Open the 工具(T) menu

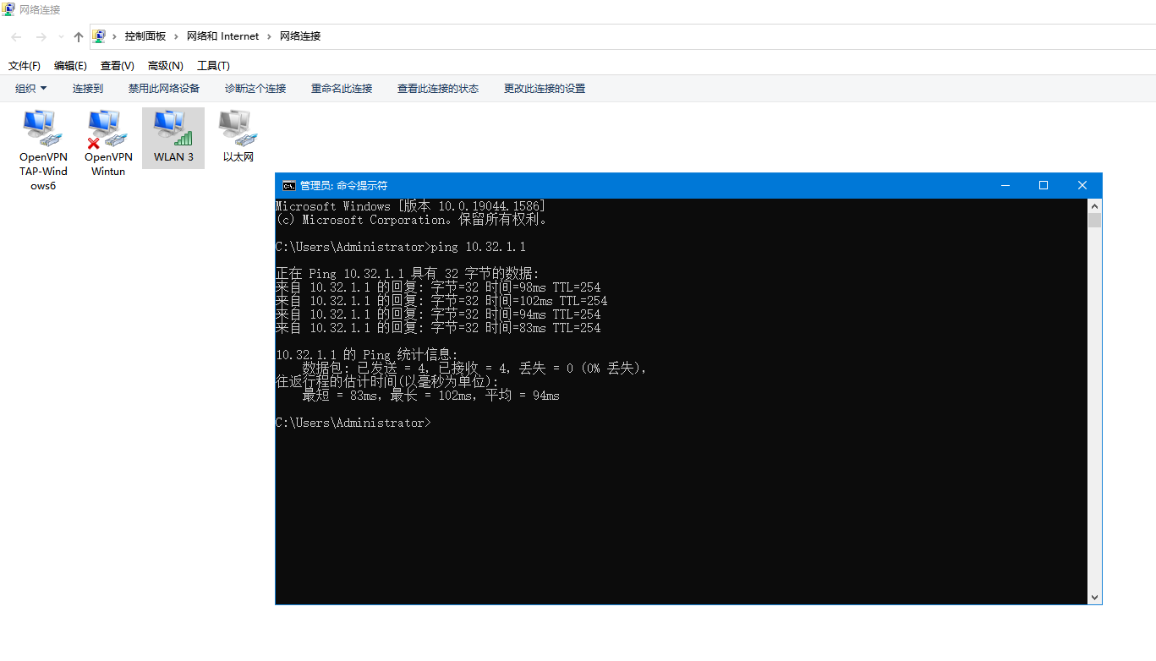pos(214,65)
